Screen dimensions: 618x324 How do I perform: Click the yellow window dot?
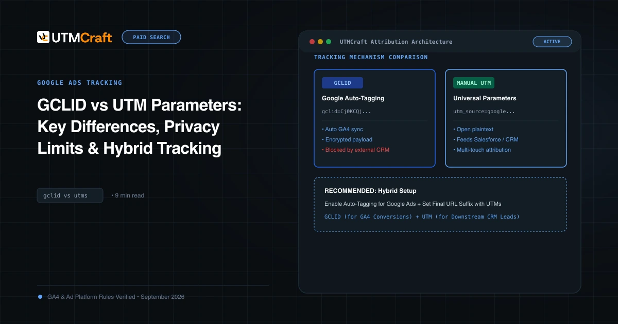click(320, 42)
